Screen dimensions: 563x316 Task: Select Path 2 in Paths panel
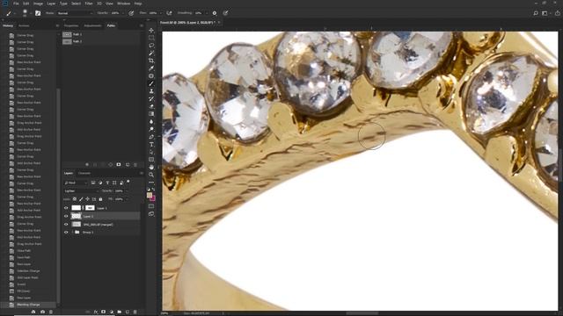[x=101, y=41]
